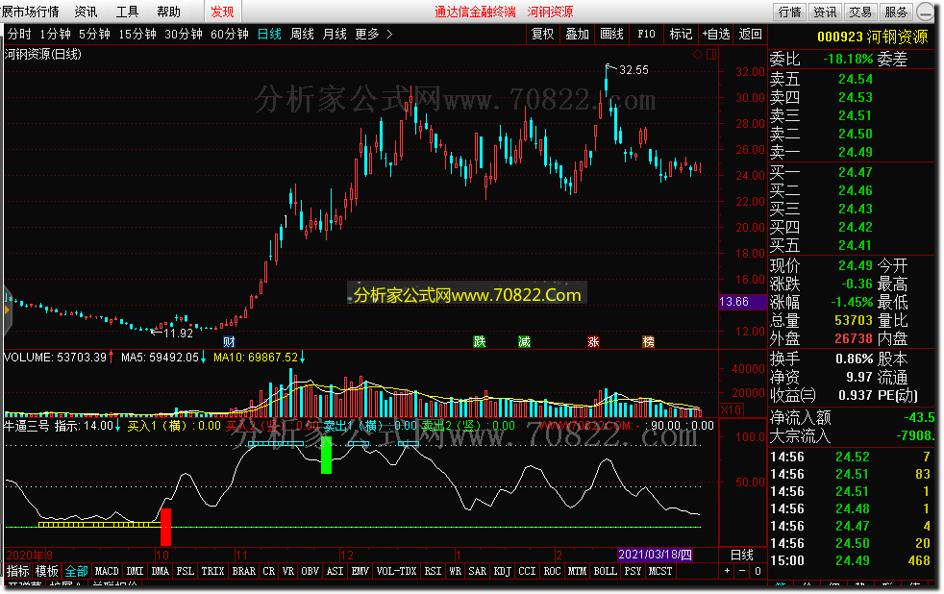Click the 财 info marker on chart
Viewport: 944px width, 594px height.
(229, 342)
